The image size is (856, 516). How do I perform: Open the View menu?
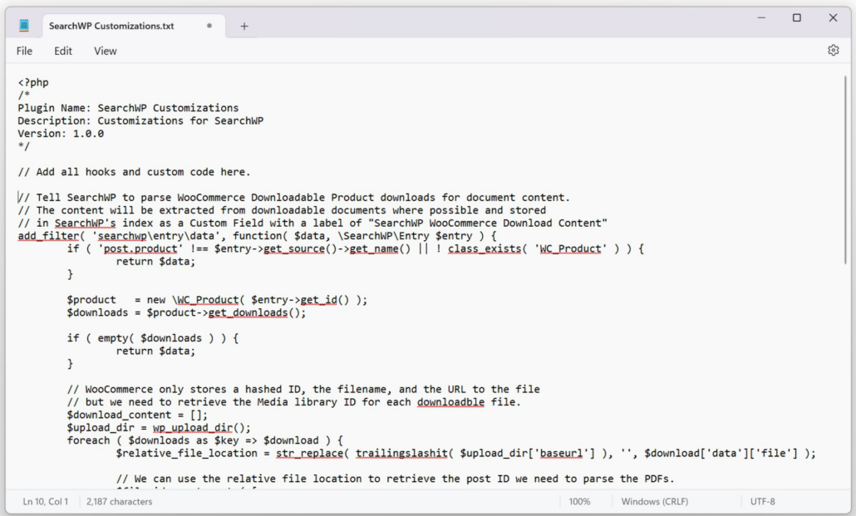coord(105,51)
